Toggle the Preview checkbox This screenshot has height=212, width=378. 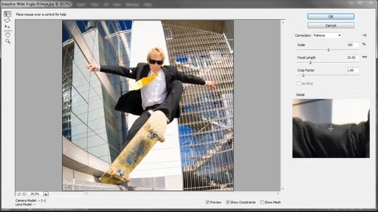(x=207, y=203)
